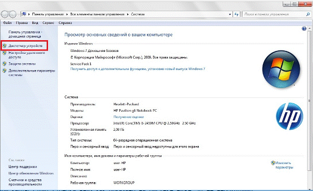This screenshot has width=313, height=191.
Task: Click shield icon beside Дополнительные параметры системы
Action: pyautogui.click(x=4, y=71)
